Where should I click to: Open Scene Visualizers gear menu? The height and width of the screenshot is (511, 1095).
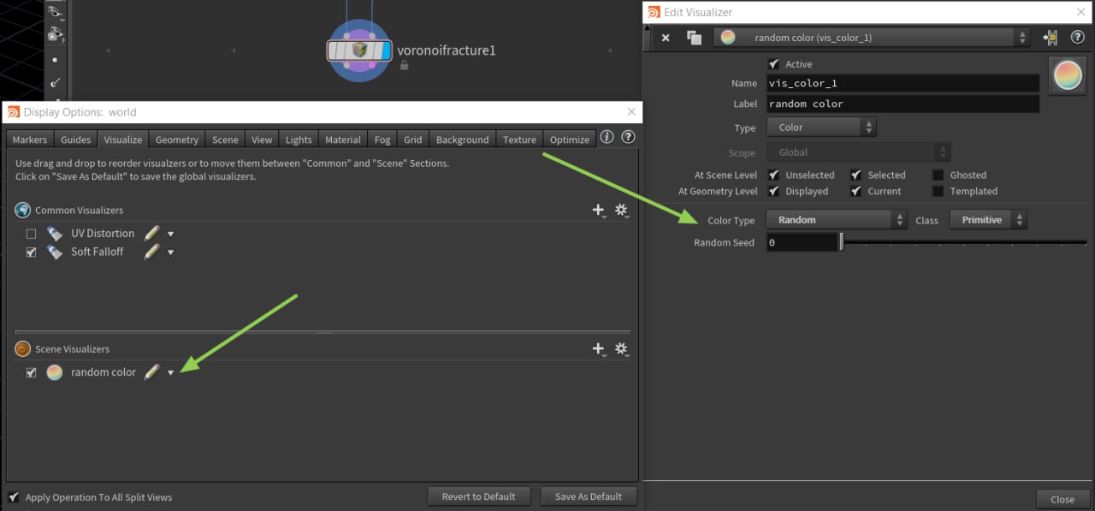(x=622, y=348)
